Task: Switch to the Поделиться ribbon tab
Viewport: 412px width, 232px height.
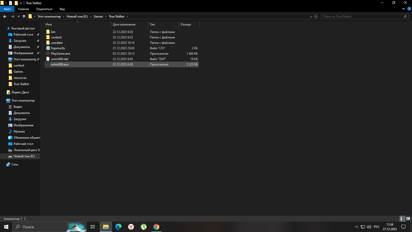Action: (44, 9)
